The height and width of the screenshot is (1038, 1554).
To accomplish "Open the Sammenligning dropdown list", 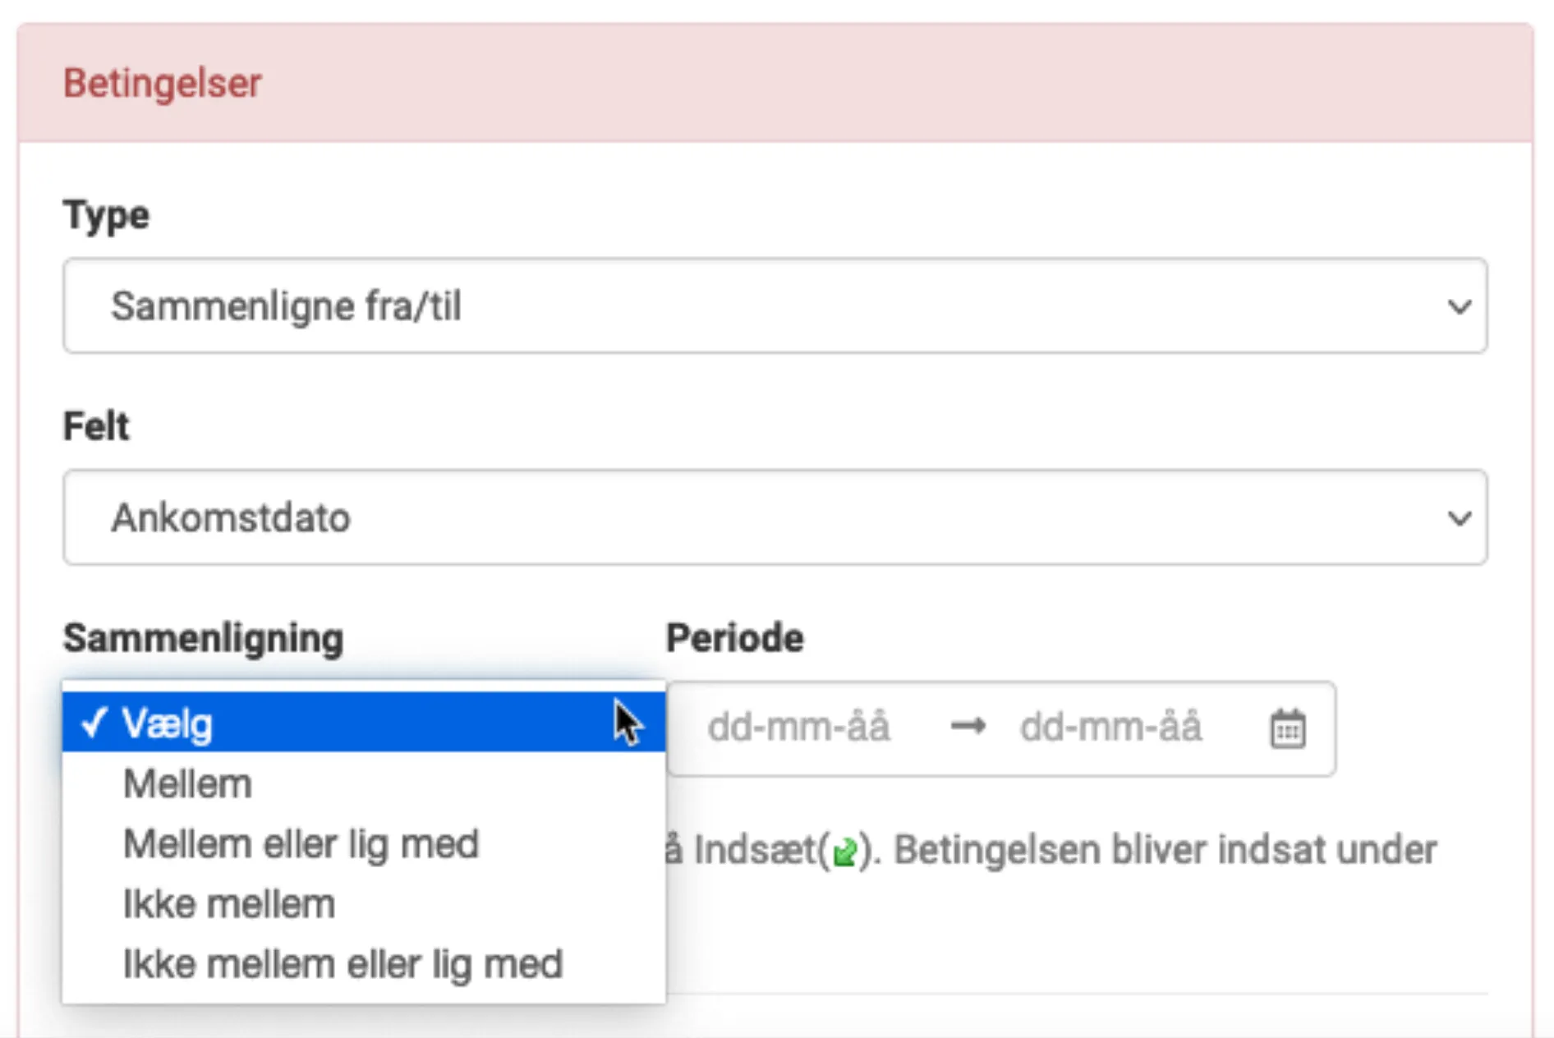I will pyautogui.click(x=361, y=723).
